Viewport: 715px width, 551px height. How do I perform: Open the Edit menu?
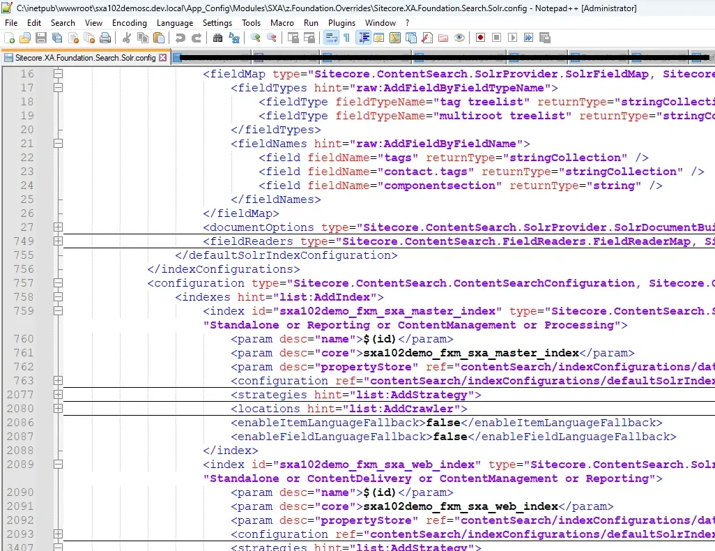34,23
